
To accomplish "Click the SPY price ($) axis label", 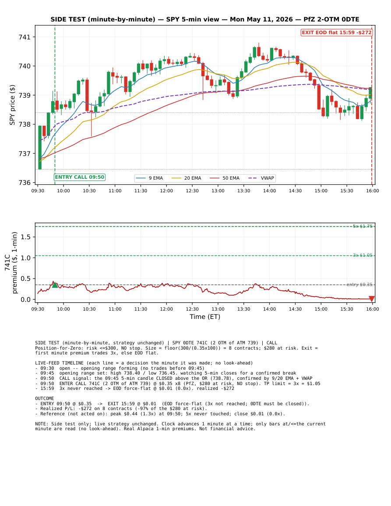I will point(12,105).
